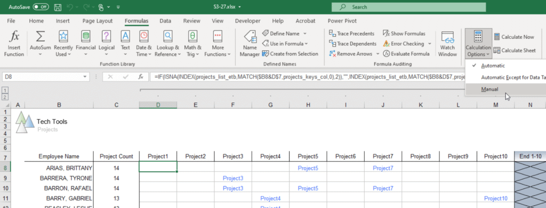This screenshot has width=546, height=208.
Task: Open Lookup & Reference functions
Action: click(168, 44)
